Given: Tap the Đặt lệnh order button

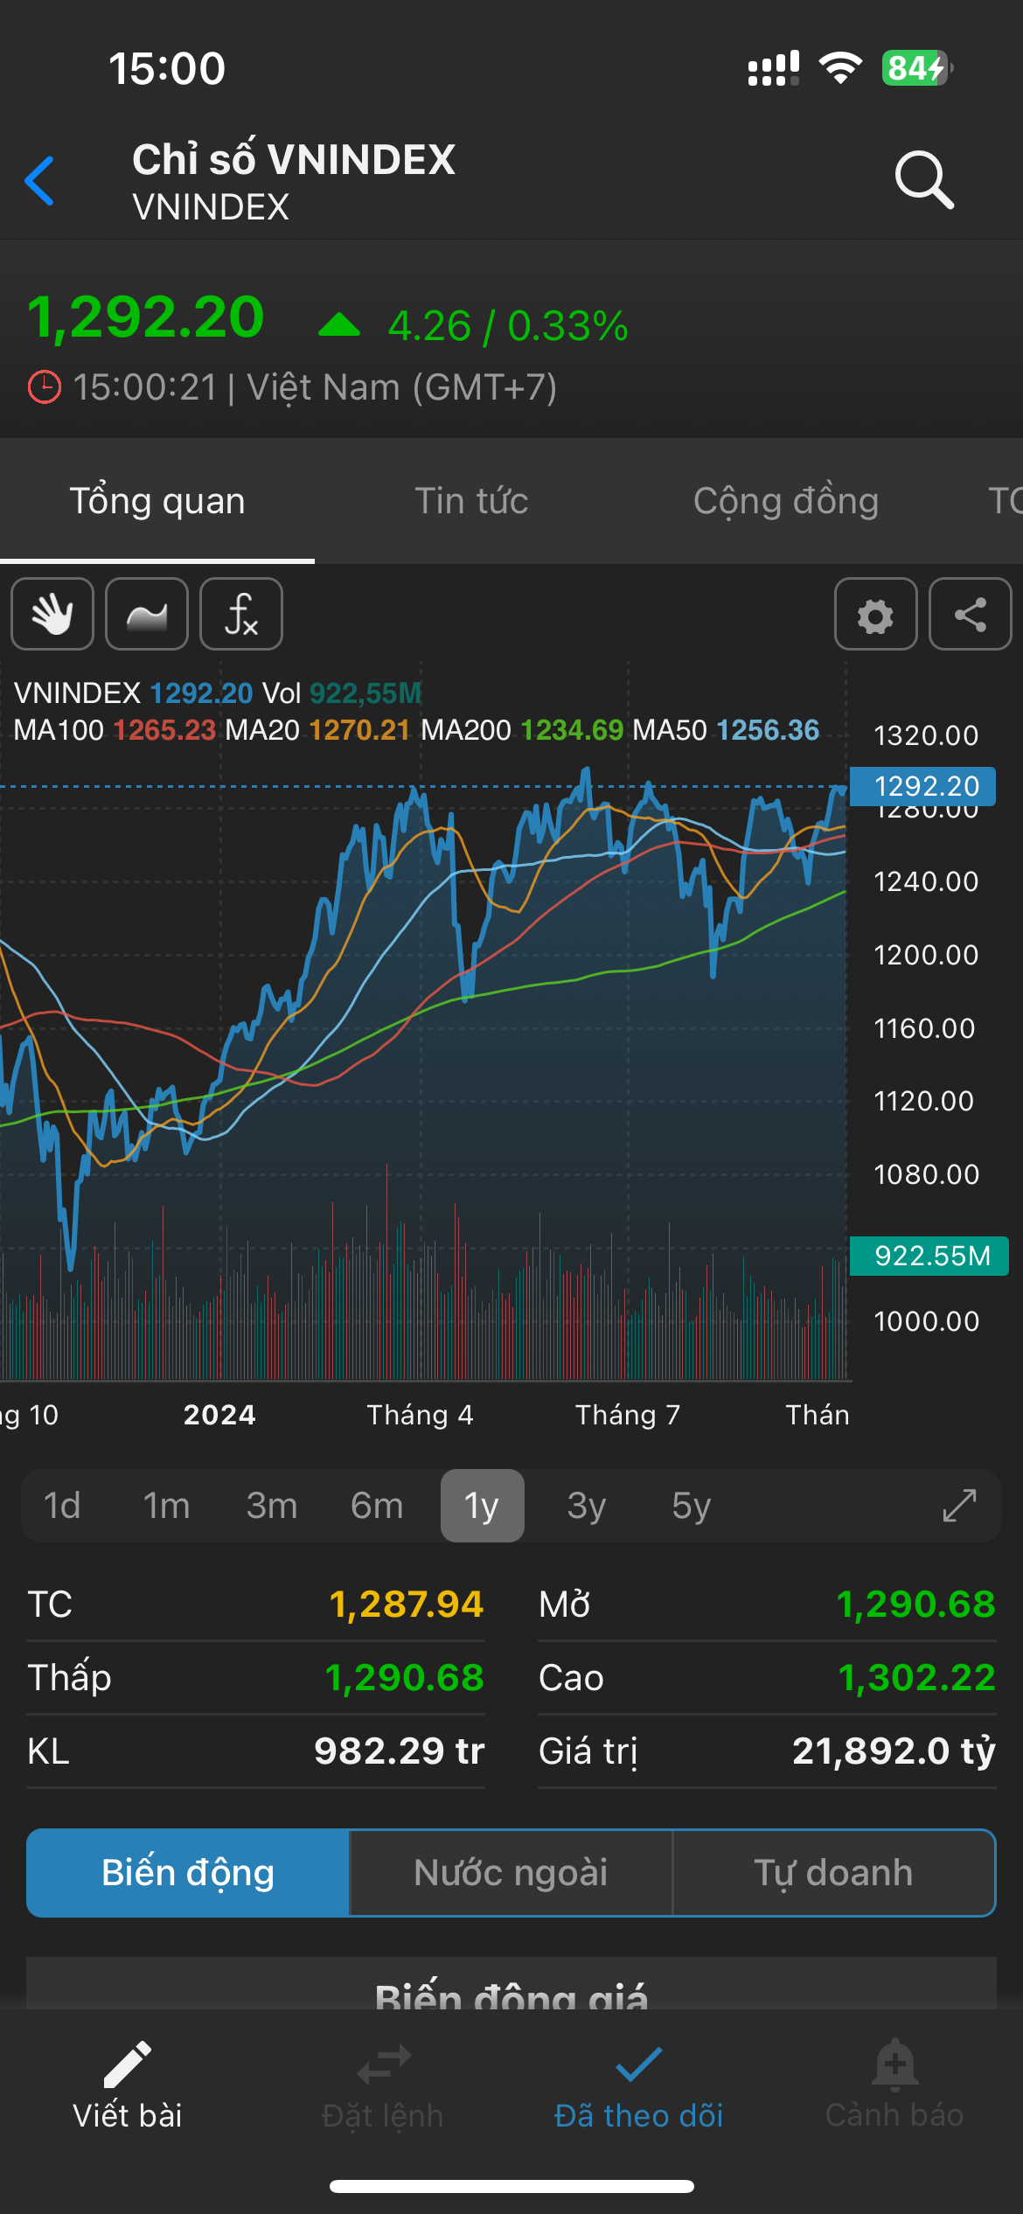Looking at the screenshot, I should point(383,2065).
